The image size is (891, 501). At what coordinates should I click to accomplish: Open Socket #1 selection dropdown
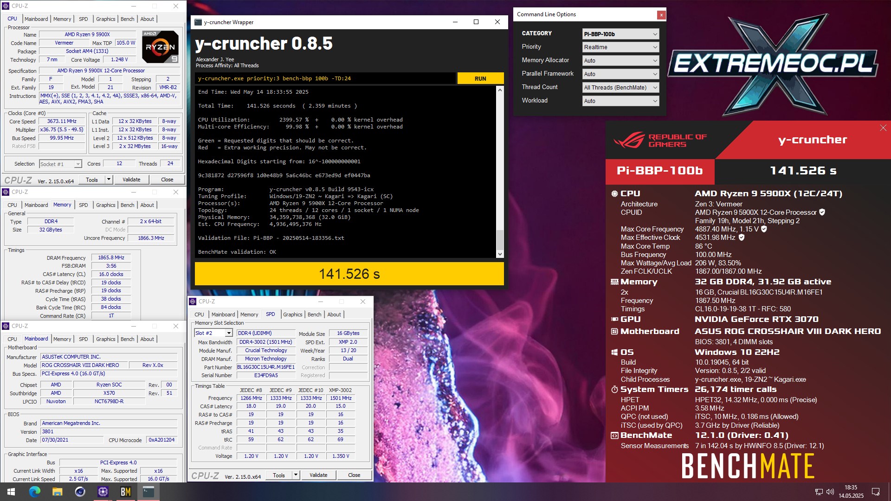tap(60, 164)
